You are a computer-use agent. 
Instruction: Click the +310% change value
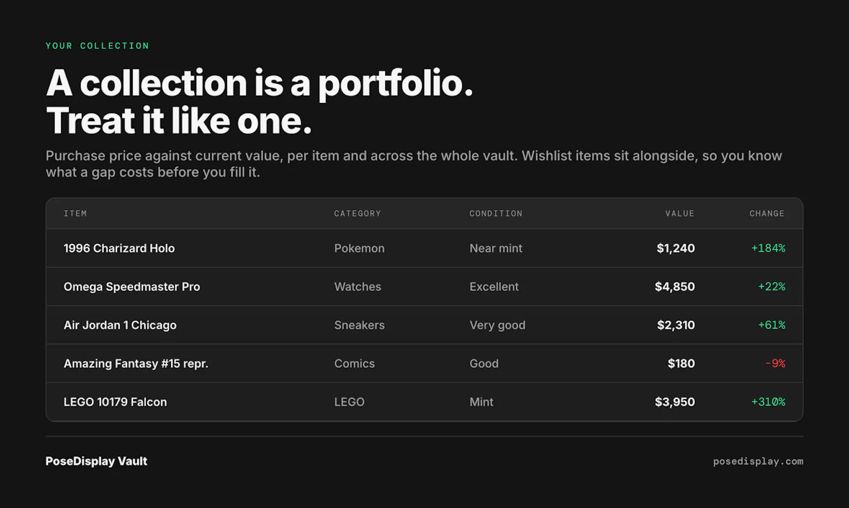click(x=768, y=402)
